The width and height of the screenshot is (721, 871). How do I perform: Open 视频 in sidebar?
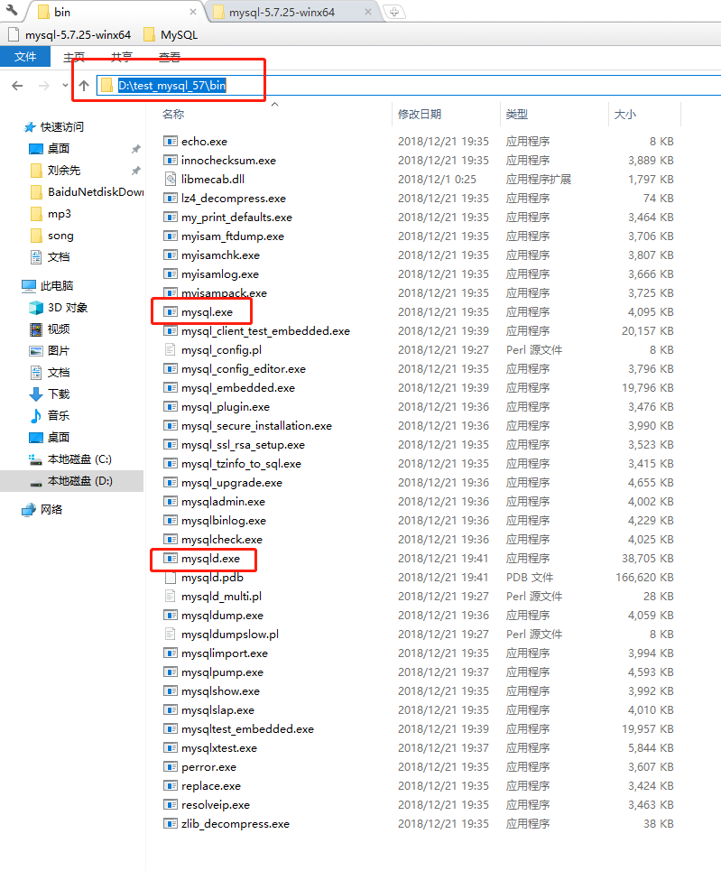click(50, 329)
